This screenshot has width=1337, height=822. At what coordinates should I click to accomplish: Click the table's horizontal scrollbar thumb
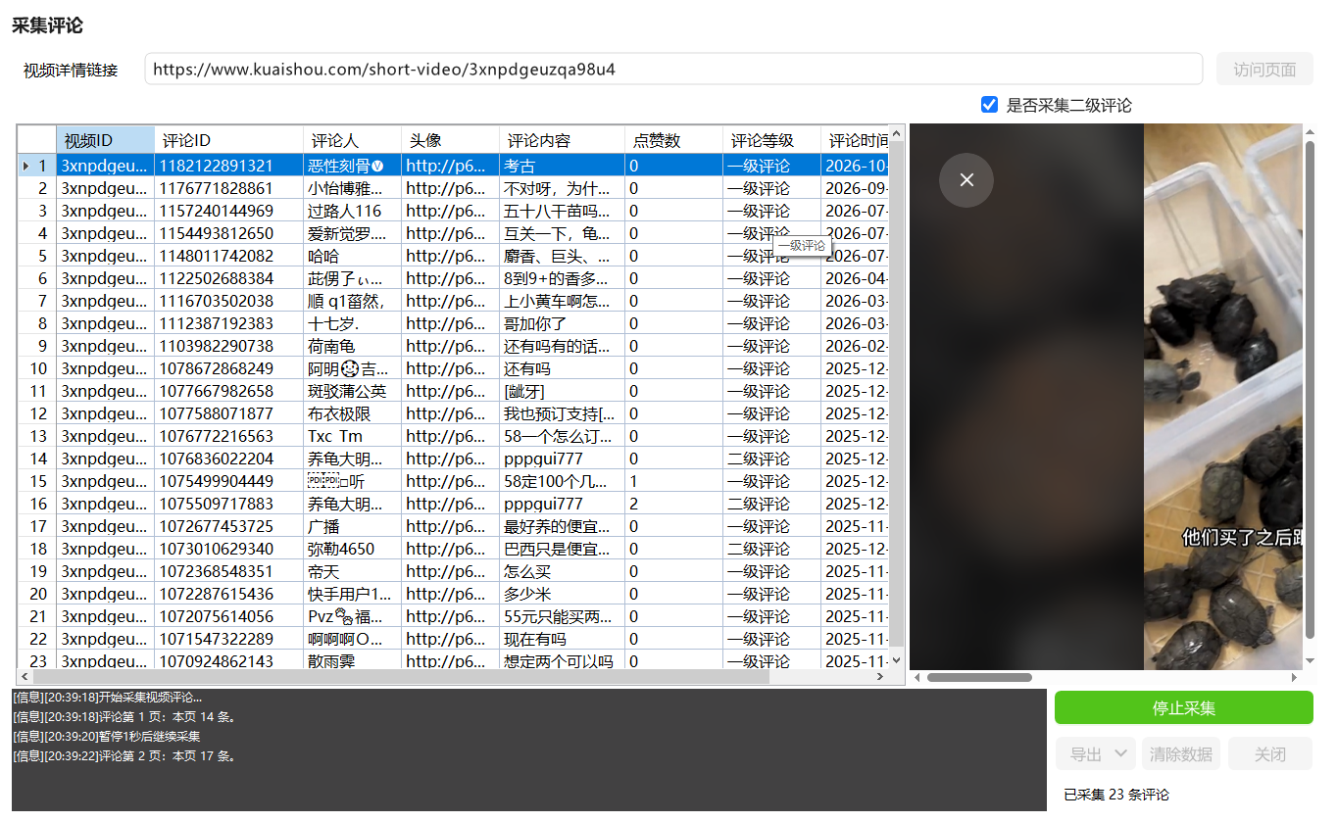point(402,677)
